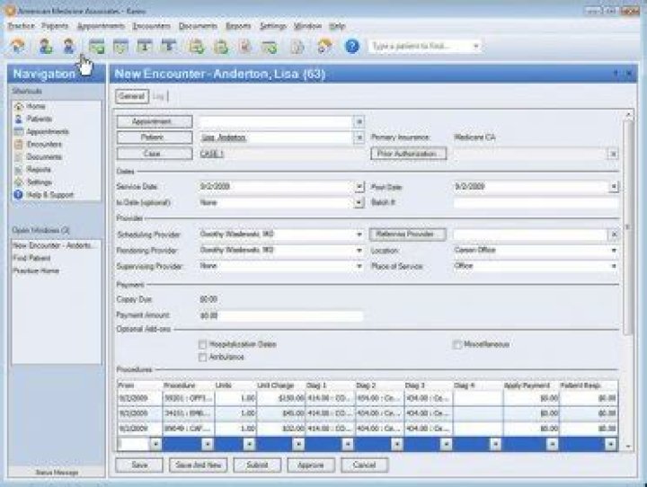This screenshot has width=647, height=487.
Task: Open the patient search box dropdown arrow
Action: pyautogui.click(x=475, y=46)
